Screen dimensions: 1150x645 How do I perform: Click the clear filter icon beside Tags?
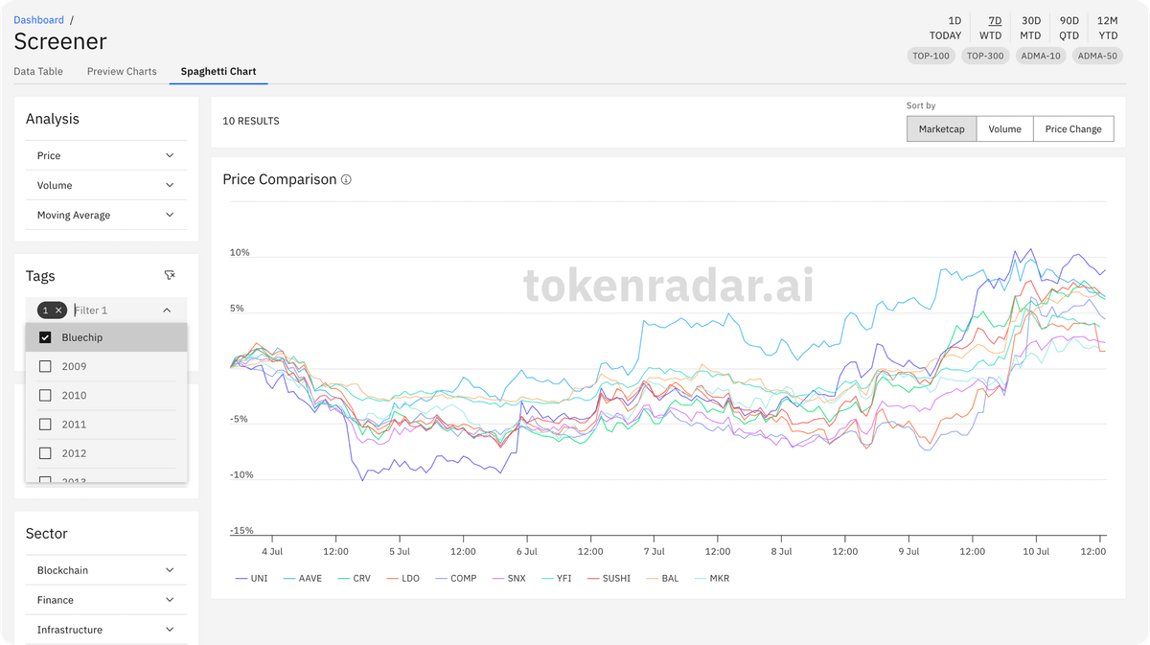[170, 276]
